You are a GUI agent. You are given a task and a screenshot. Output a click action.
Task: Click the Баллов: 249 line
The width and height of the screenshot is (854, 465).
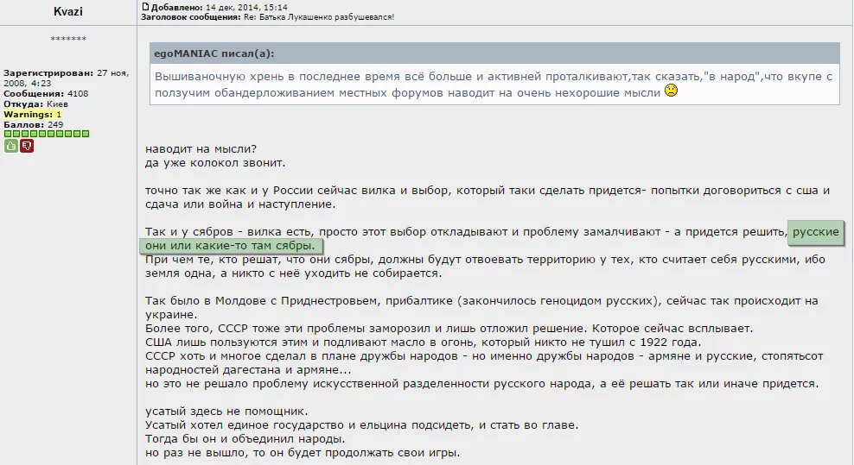pyautogui.click(x=33, y=124)
